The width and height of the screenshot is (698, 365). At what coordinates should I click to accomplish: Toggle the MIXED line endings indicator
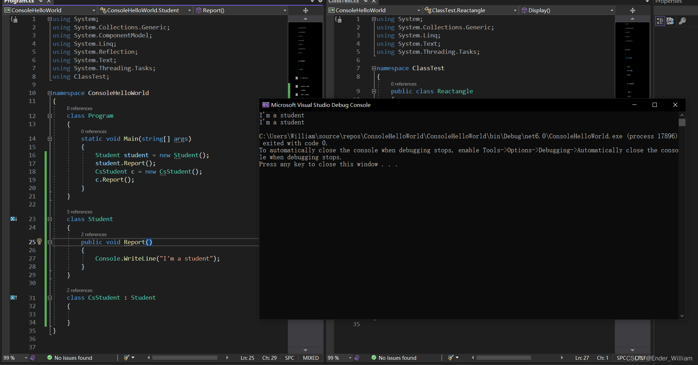coord(311,358)
